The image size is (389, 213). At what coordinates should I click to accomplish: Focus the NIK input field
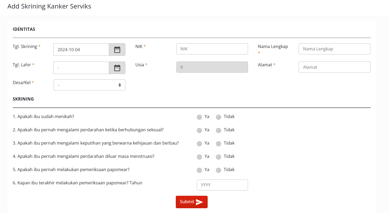pos(212,49)
